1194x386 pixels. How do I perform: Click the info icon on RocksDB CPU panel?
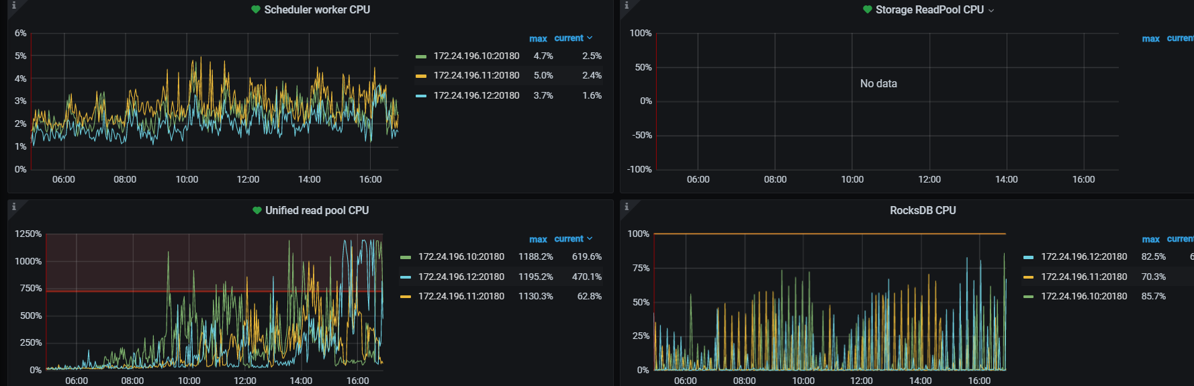pos(627,207)
